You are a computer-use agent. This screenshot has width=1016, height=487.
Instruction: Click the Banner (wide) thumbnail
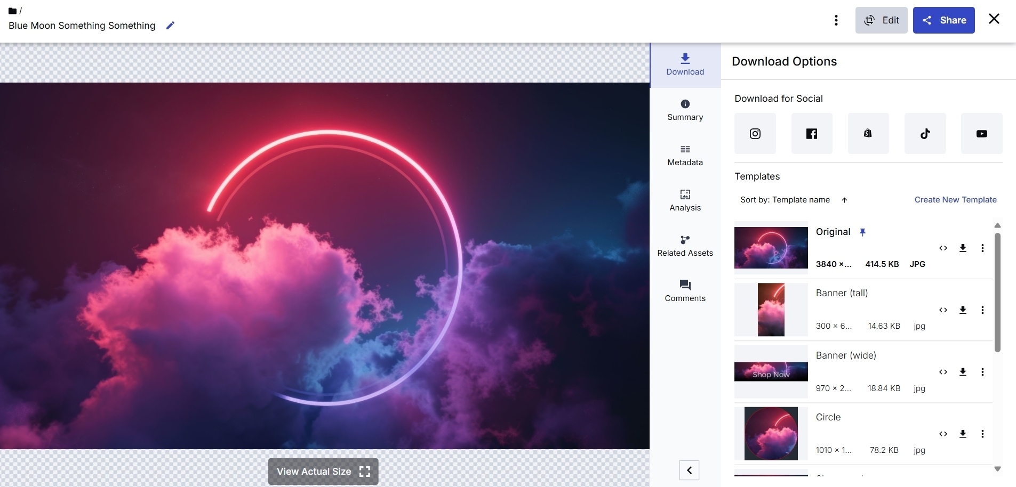point(771,371)
